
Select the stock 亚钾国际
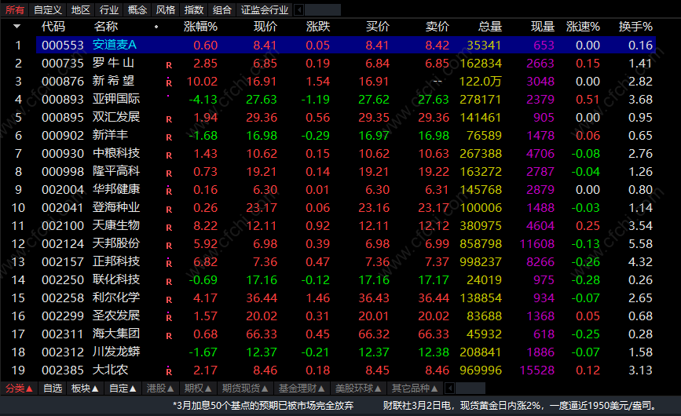pos(116,99)
